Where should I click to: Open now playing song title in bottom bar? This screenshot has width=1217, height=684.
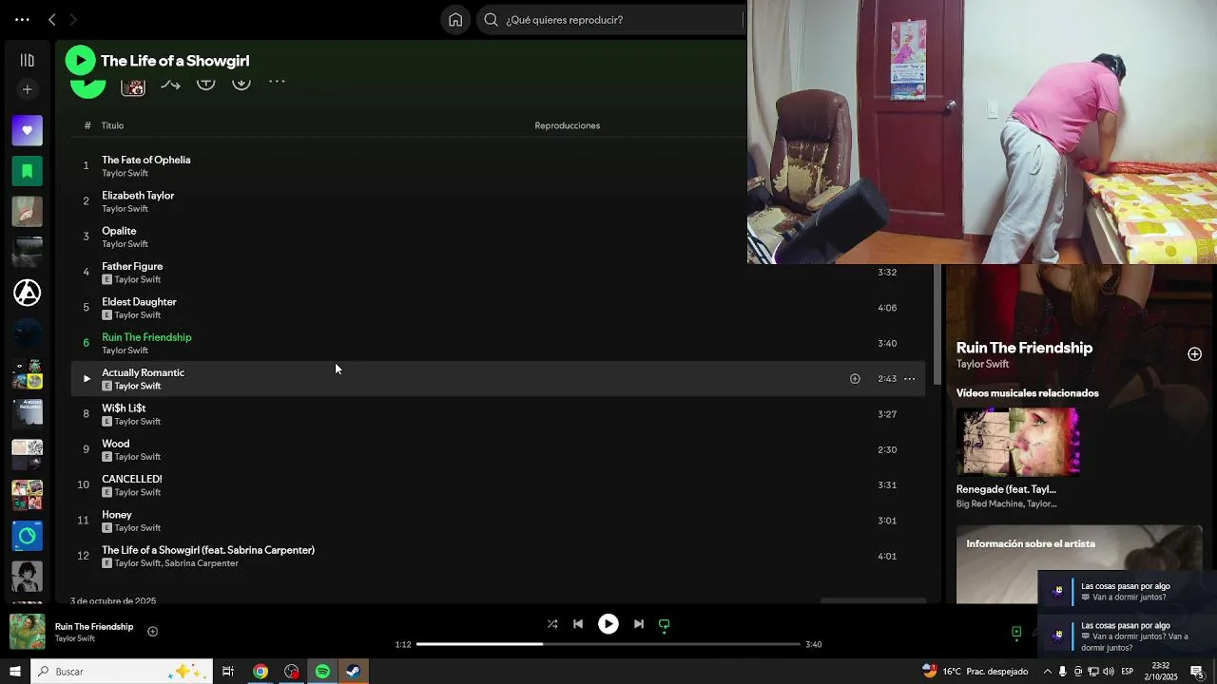click(x=94, y=627)
